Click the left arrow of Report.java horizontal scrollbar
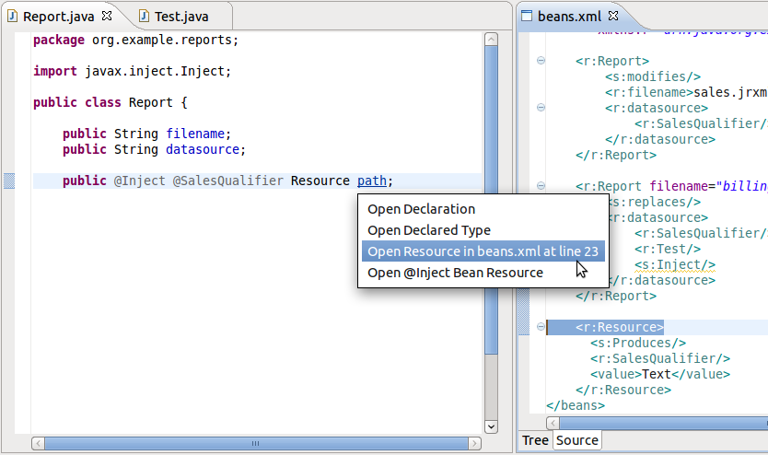The width and height of the screenshot is (768, 455). pyautogui.click(x=38, y=443)
